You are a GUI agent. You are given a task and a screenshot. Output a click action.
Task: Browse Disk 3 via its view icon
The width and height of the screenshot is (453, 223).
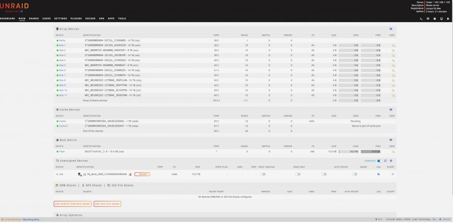click(393, 55)
